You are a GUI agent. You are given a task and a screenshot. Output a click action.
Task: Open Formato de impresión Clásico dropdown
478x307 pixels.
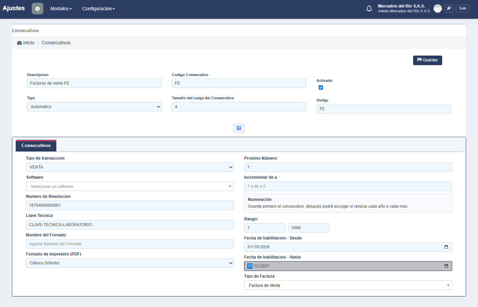(x=130, y=263)
